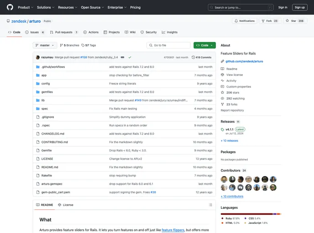Viewport: 314px width, 233px height.
Task: Open the master branch selector dropdown
Action: tap(45, 46)
